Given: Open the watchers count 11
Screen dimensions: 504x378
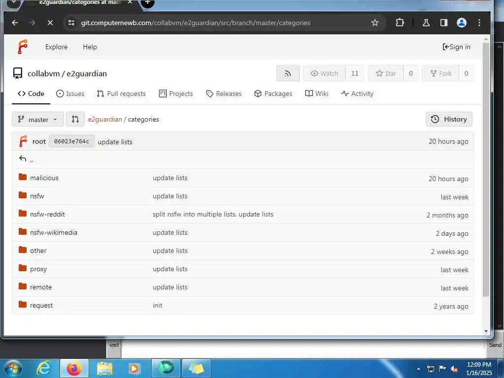Looking at the screenshot, I should point(355,74).
